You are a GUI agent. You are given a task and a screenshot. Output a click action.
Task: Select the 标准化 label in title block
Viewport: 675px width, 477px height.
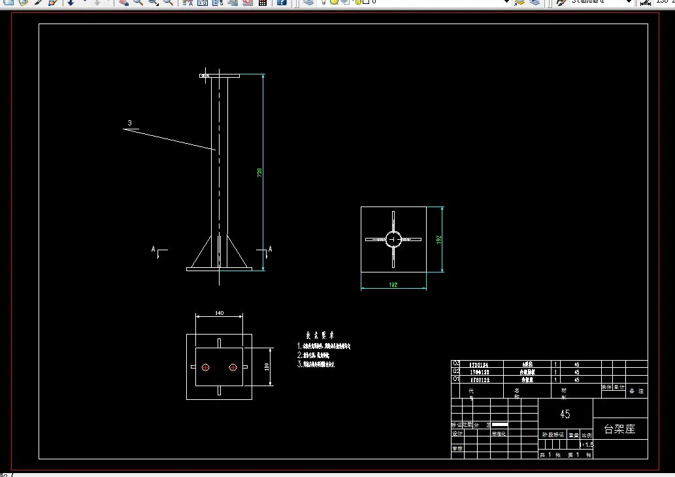point(499,433)
